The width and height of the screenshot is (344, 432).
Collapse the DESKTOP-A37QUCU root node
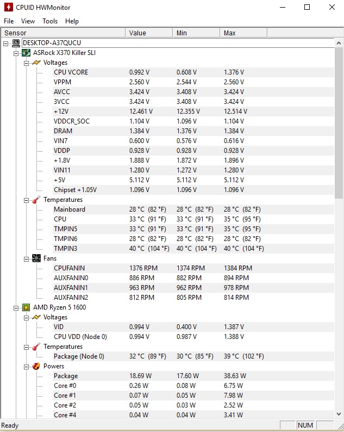[6, 43]
